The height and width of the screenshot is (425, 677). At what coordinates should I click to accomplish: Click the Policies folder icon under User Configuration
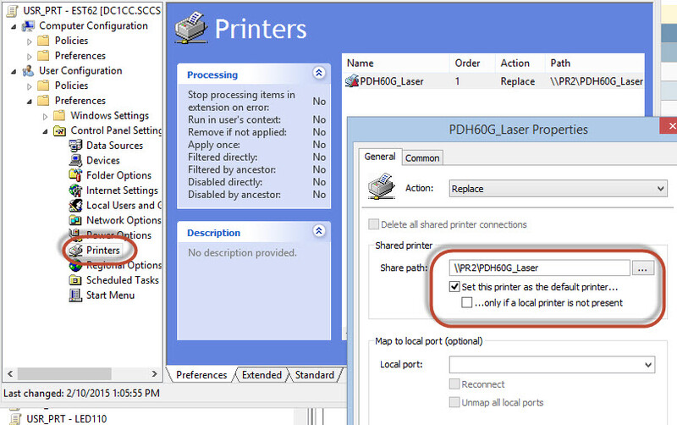click(43, 86)
